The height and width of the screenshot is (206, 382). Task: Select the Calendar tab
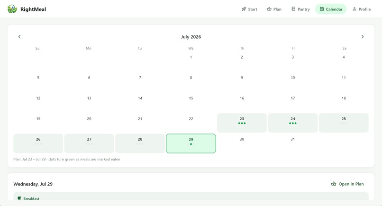click(x=331, y=9)
